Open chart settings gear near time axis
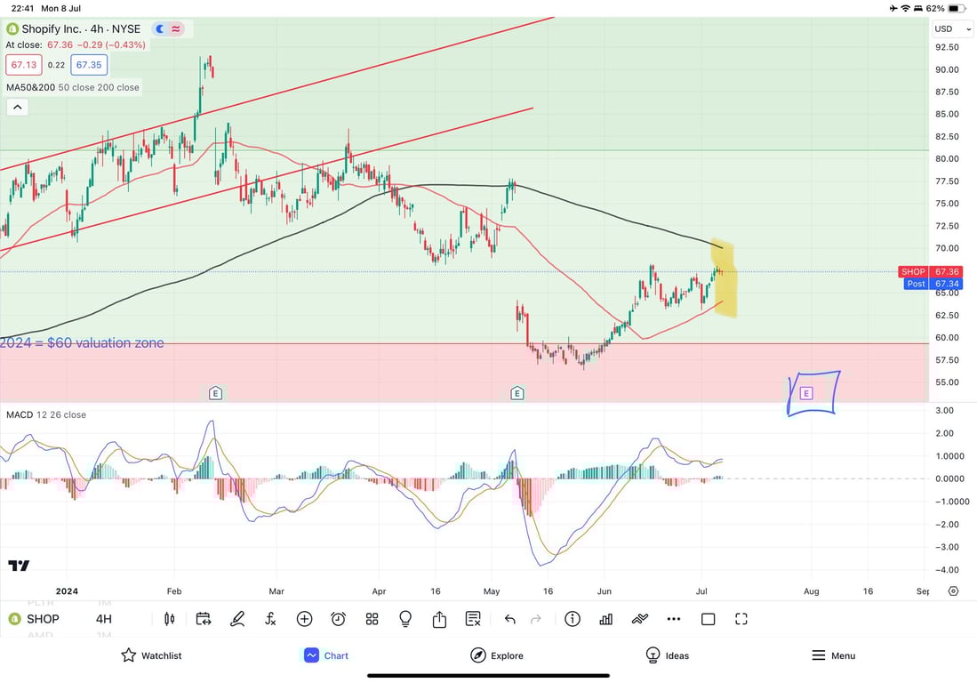The width and height of the screenshot is (977, 683). [x=953, y=591]
